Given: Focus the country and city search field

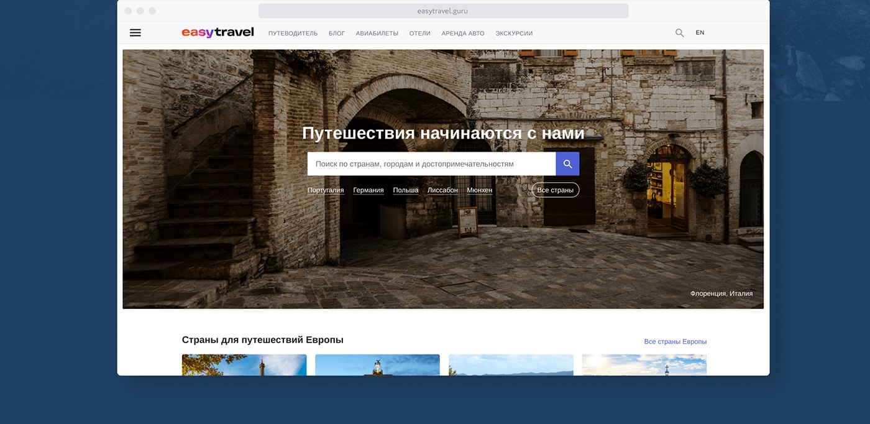Looking at the screenshot, I should (x=431, y=164).
